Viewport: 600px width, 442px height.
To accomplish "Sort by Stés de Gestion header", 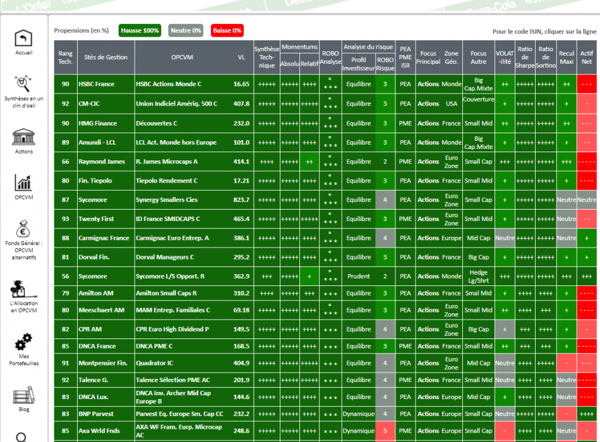I will 106,57.
